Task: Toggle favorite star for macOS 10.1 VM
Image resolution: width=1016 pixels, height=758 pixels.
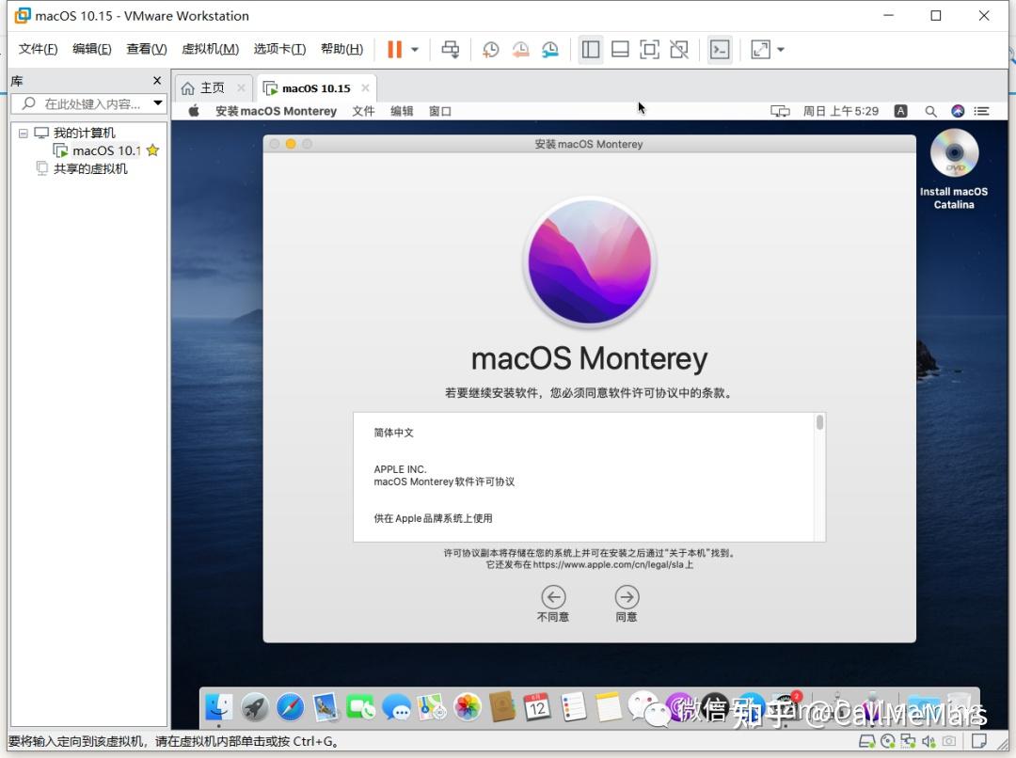Action: 153,150
